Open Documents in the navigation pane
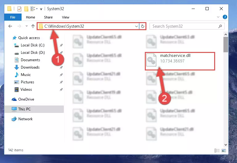The width and height of the screenshot is (237, 163). point(31,60)
